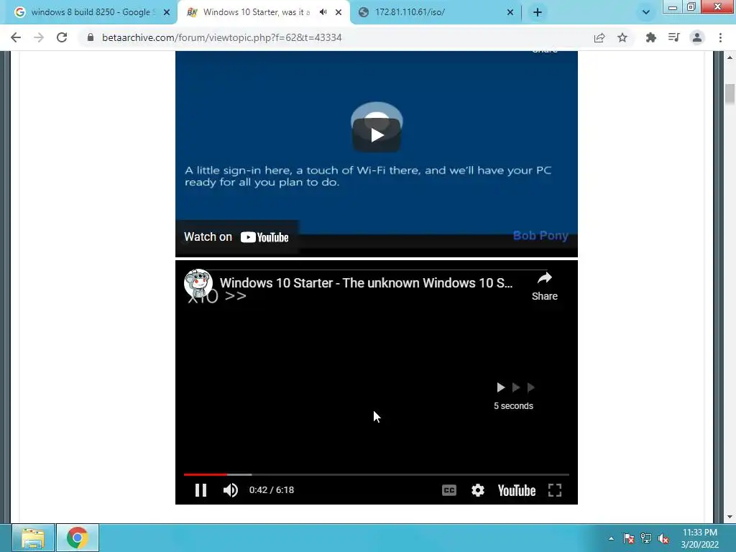Show hidden system tray icons
Viewport: 736px width, 552px height.
pyautogui.click(x=611, y=538)
